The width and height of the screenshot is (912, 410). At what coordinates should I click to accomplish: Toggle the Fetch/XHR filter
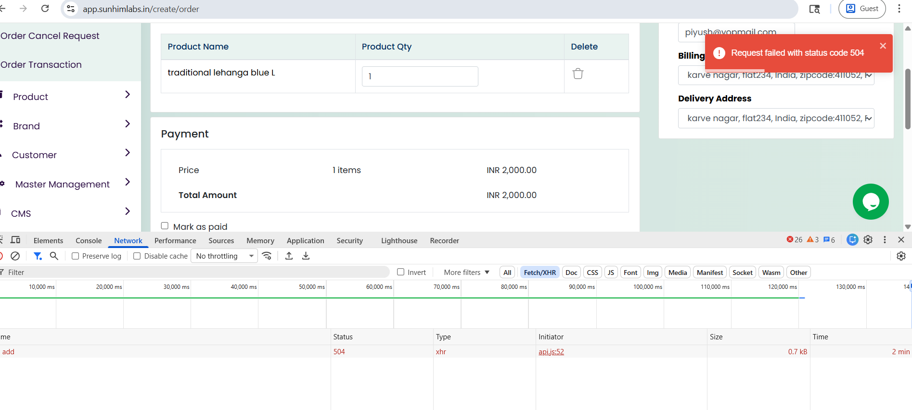coord(539,273)
